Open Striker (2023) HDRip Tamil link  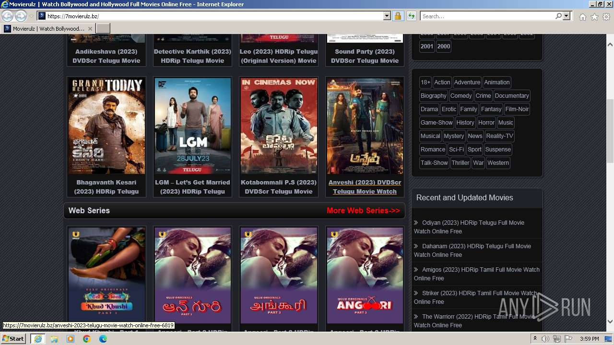[x=475, y=298]
